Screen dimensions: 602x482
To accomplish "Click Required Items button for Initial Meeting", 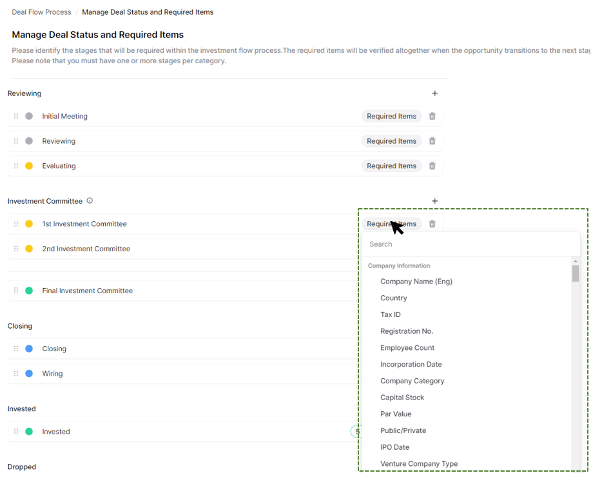I will point(392,116).
